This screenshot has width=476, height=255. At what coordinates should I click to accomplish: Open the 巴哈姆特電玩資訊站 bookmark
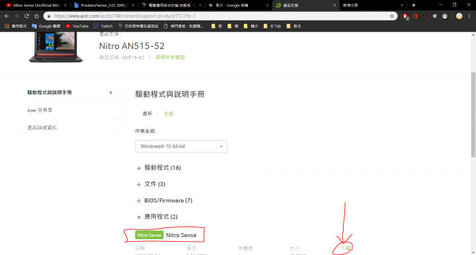(x=138, y=26)
